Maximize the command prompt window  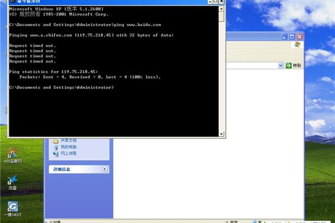216,2
